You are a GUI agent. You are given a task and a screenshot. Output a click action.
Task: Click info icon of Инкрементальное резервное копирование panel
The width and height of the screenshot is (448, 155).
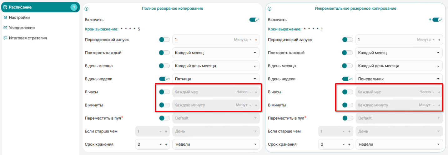[269, 9]
